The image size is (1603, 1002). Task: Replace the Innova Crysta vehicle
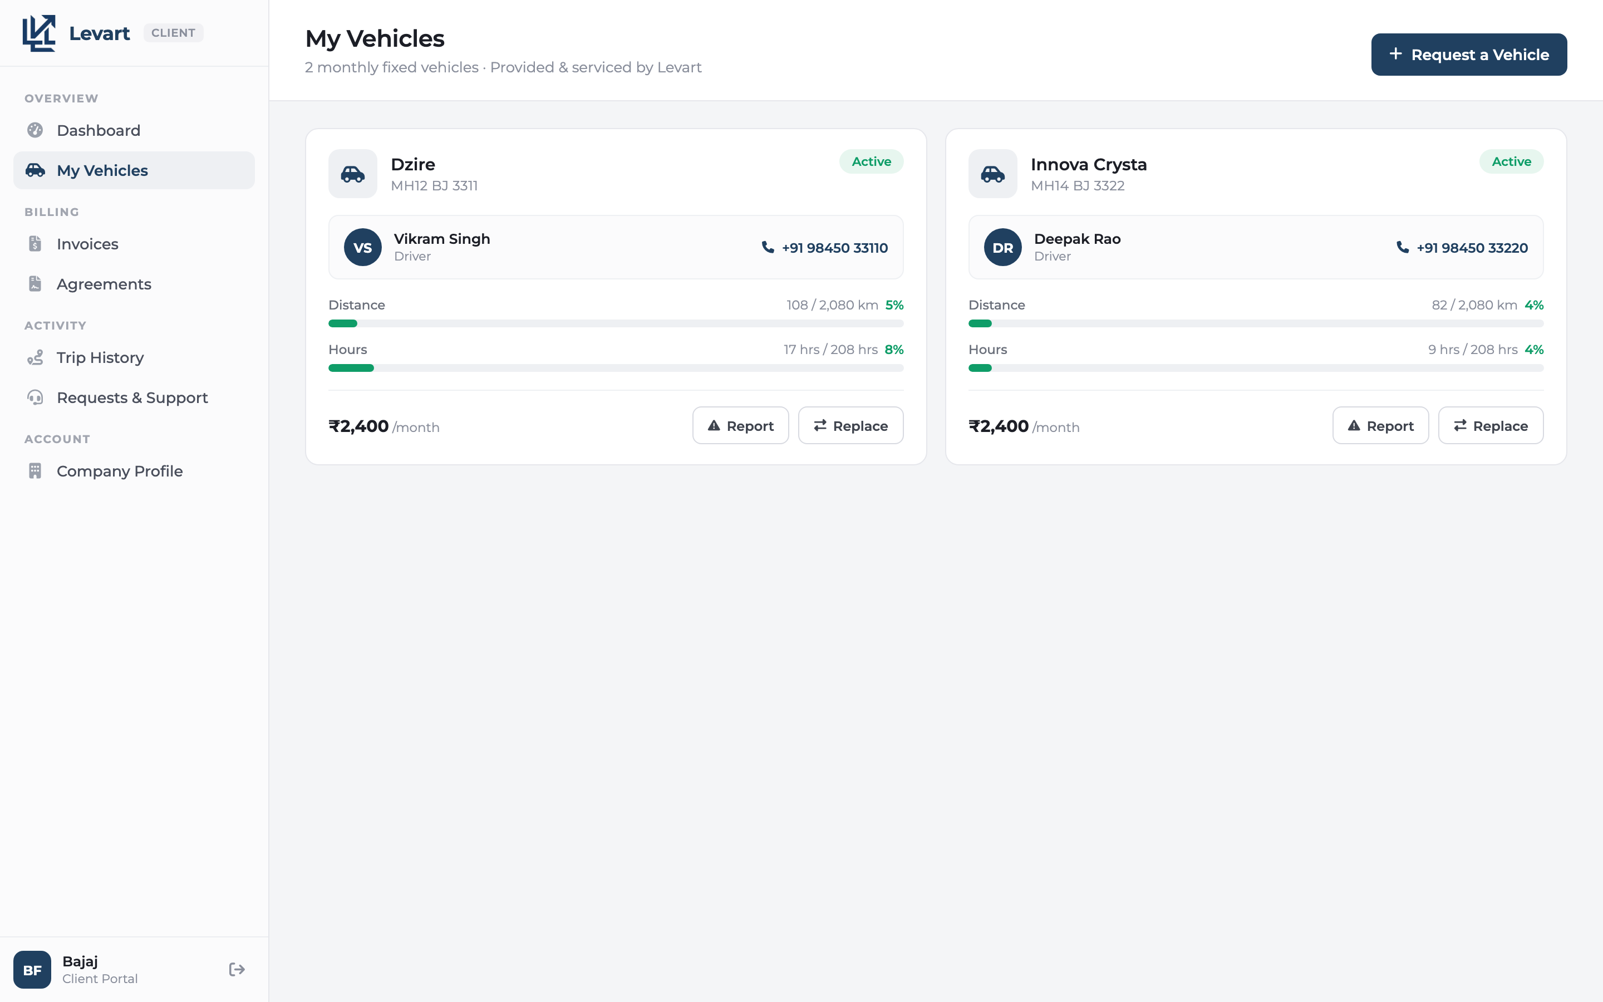click(x=1491, y=425)
